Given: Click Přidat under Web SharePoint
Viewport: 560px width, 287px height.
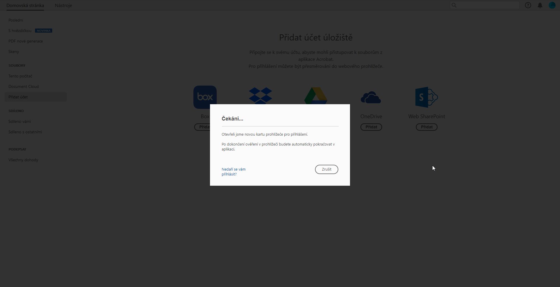Looking at the screenshot, I should (x=426, y=127).
